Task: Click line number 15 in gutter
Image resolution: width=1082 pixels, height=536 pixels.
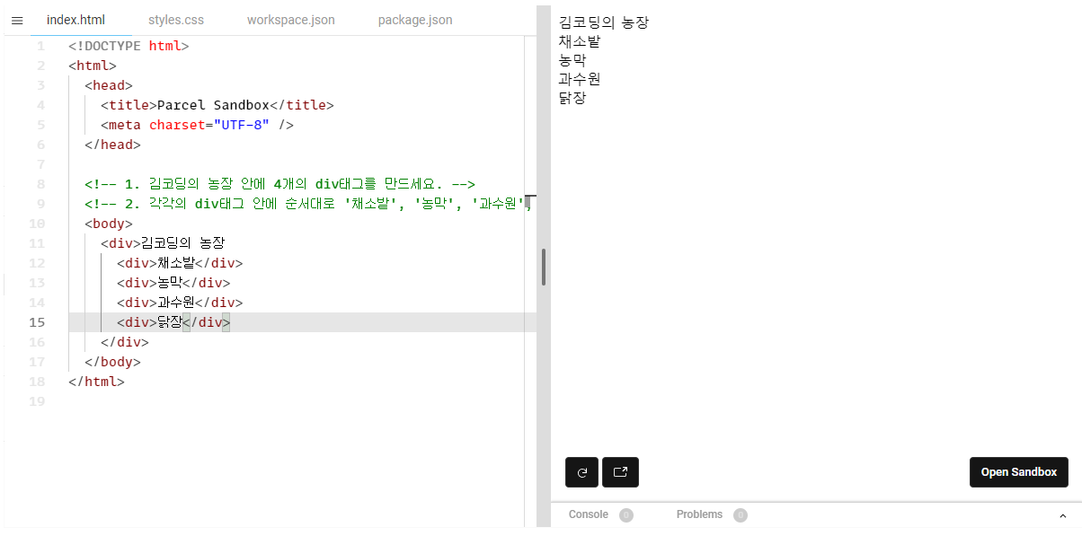Action: pos(37,322)
